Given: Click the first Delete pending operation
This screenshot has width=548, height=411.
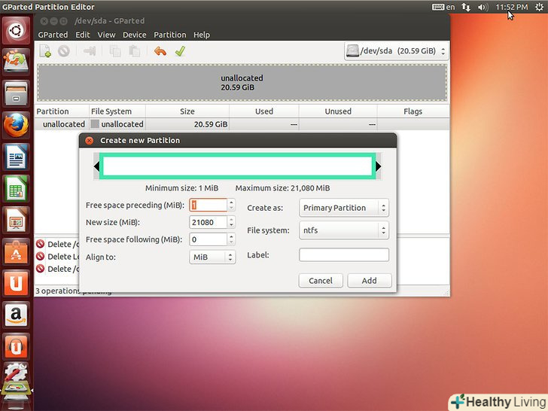Looking at the screenshot, I should (58, 244).
